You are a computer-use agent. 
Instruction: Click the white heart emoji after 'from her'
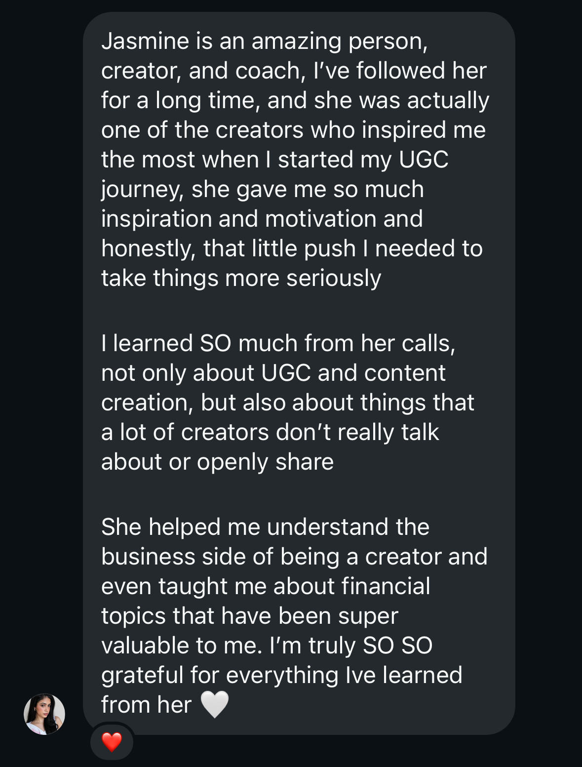[215, 704]
